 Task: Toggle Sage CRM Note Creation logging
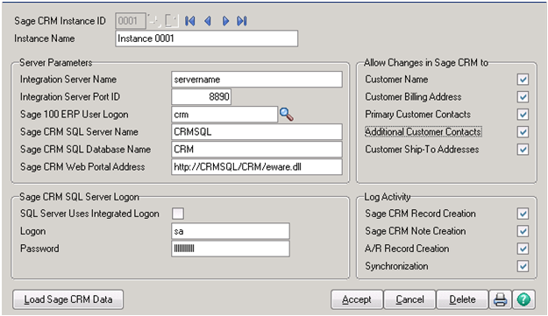523,231
